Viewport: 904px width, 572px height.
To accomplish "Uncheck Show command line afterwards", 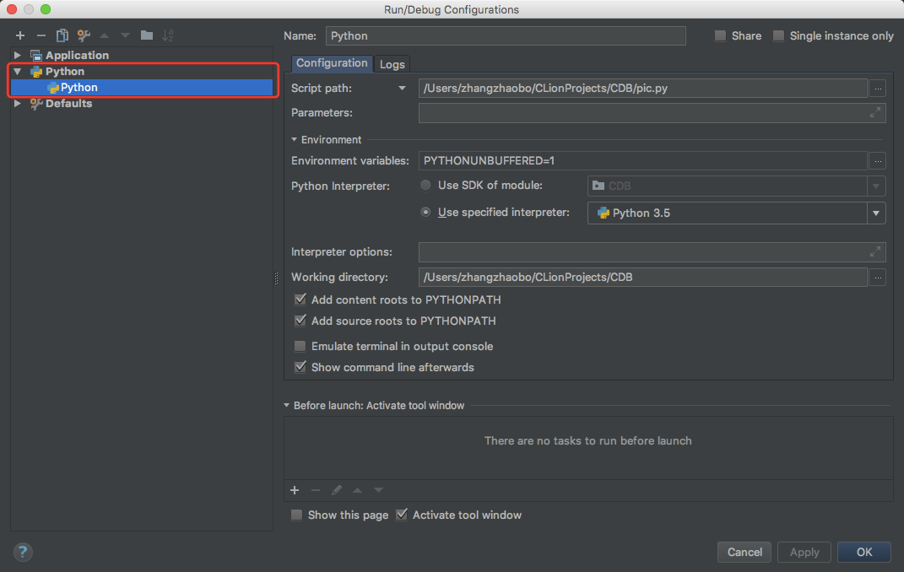I will [x=300, y=367].
